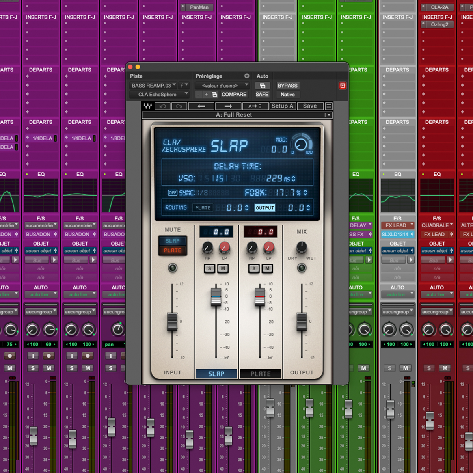473x473 pixels.
Task: Click the Plate level fader handle
Action: (260, 297)
